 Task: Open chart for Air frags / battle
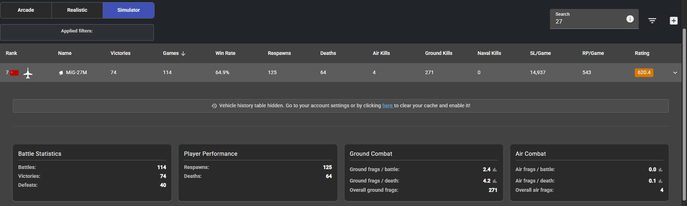click(x=660, y=170)
